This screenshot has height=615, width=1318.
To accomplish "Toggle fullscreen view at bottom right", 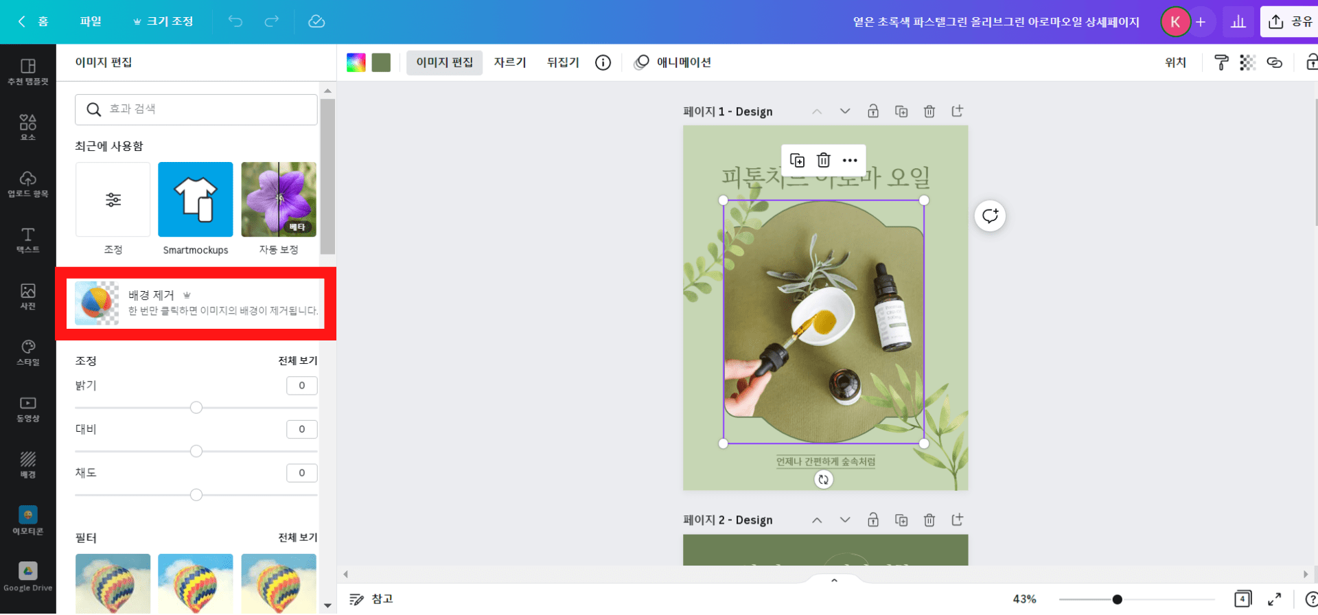I will click(1274, 599).
